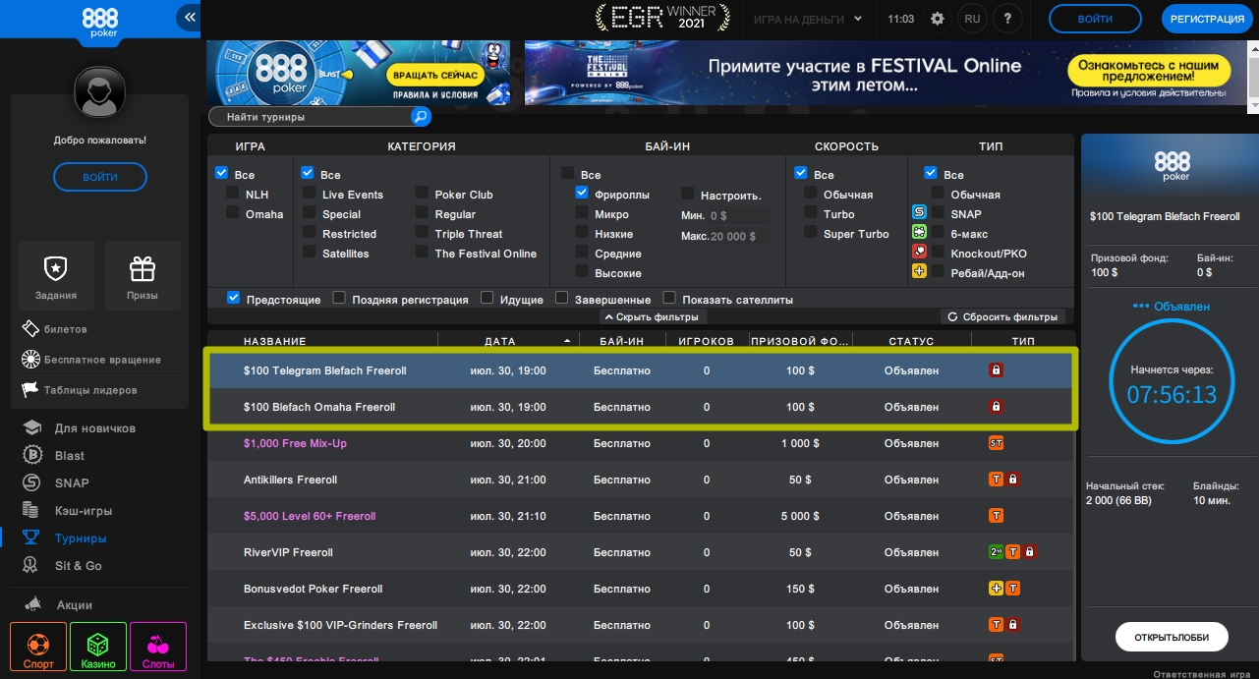This screenshot has height=679, width=1259.
Task: Sort by the ИГРОКОВ column header
Action: point(707,341)
